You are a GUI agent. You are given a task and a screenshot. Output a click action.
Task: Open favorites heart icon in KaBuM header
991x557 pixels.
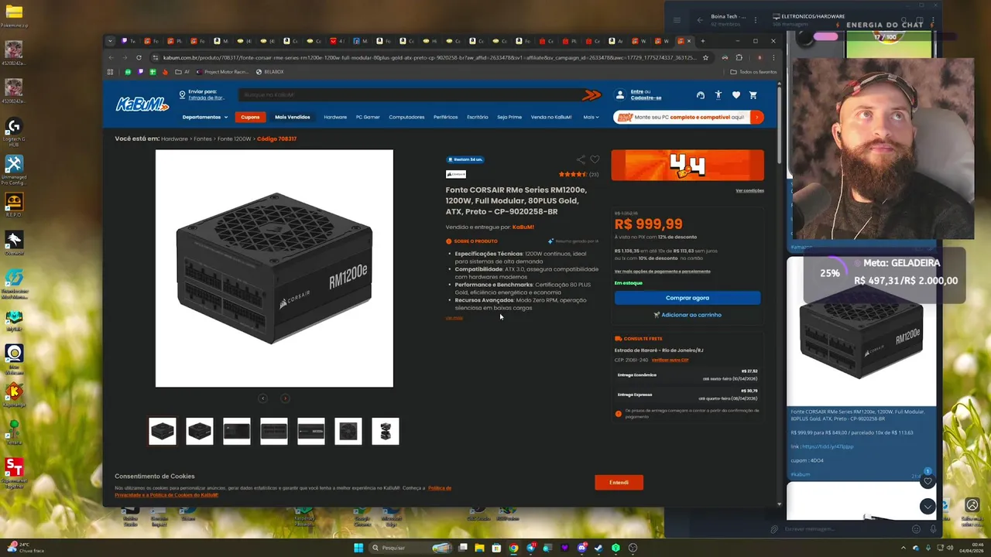point(736,95)
